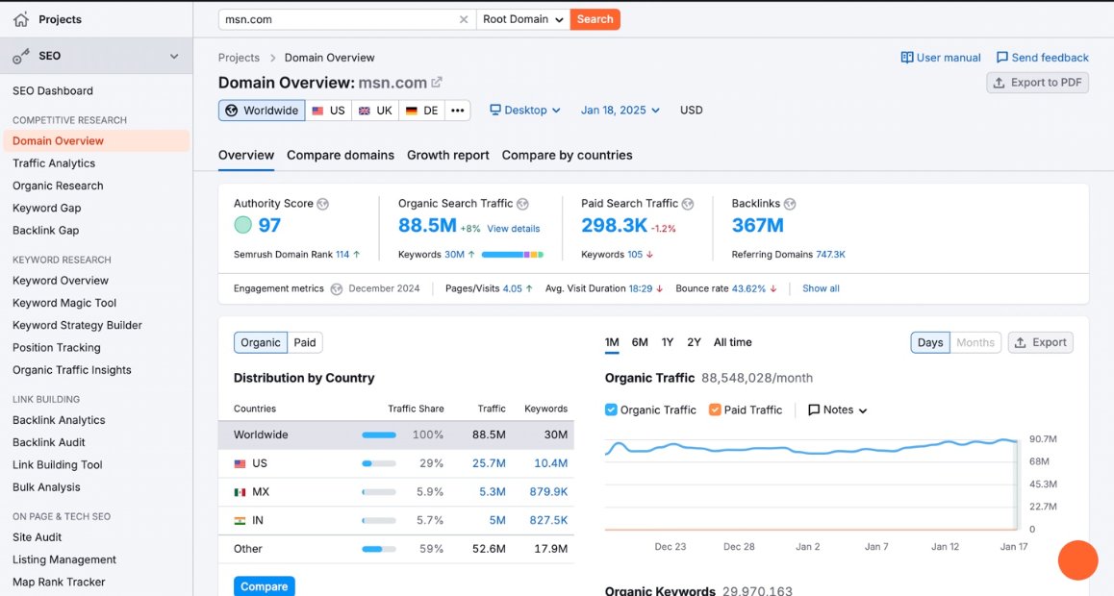Open the Projects home icon

[21, 19]
